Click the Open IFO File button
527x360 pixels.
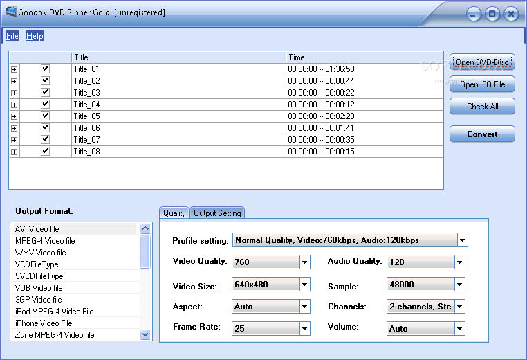(x=482, y=84)
